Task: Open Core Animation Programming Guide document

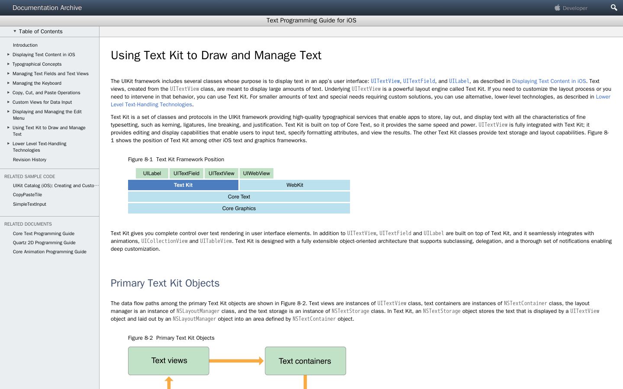Action: (x=50, y=252)
